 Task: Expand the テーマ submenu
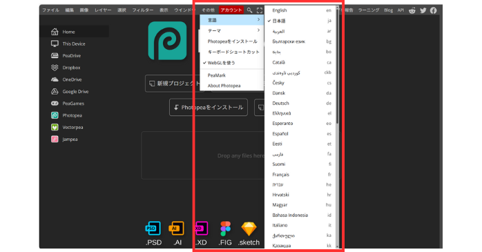[232, 31]
